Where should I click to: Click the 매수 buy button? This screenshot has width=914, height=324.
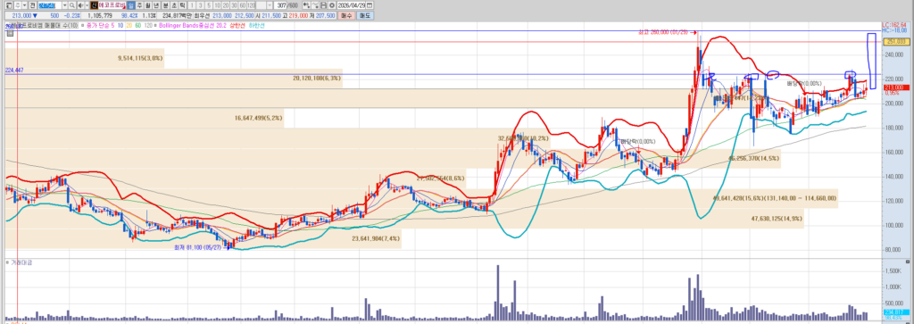tap(346, 16)
